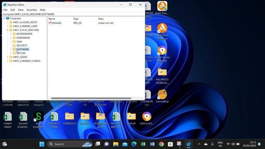Select HKEY_CURRENT_CONFIG in the tree
The height and width of the screenshot is (149, 265).
coord(26,61)
